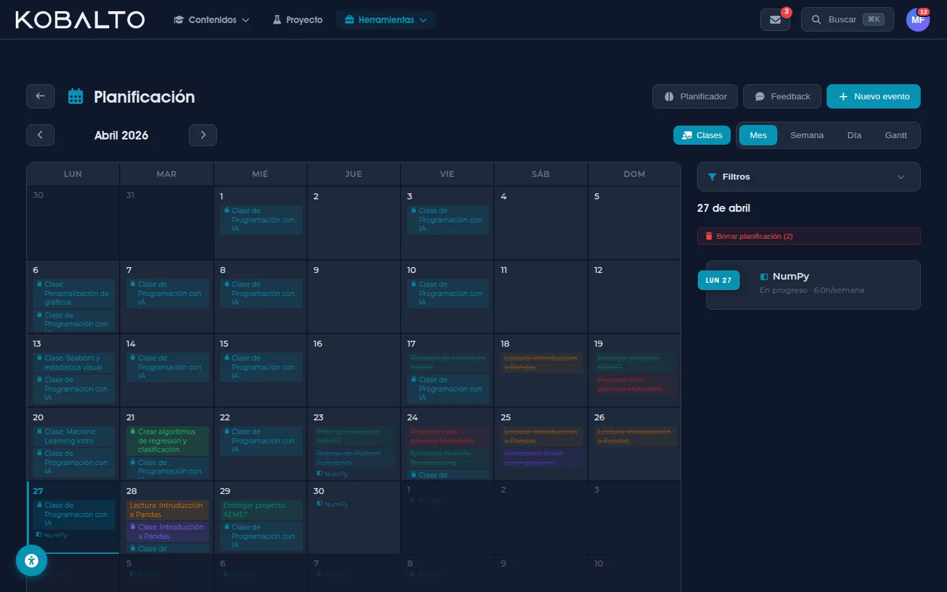947x592 pixels.
Task: Open the Feedback button
Action: 782,96
